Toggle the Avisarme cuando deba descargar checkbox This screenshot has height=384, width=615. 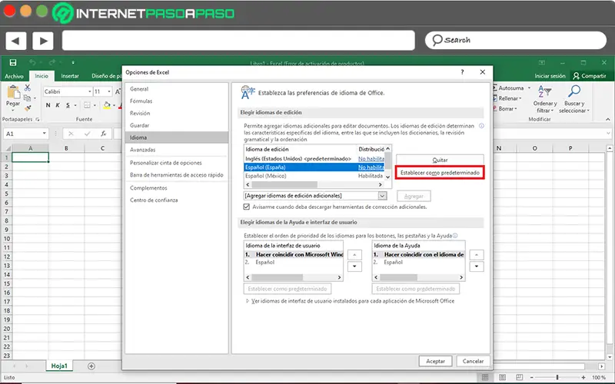pyautogui.click(x=246, y=207)
